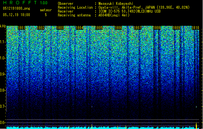Click the 0.7 frequency axis label

pyautogui.click(x=3, y=106)
